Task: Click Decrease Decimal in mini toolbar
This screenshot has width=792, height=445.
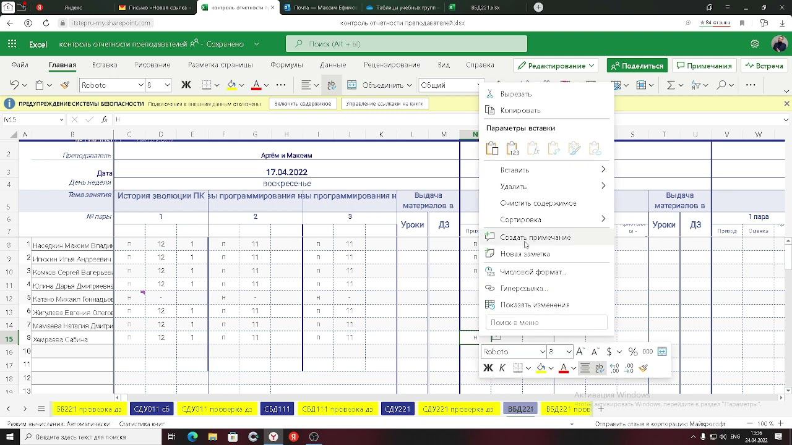Action: tap(629, 368)
